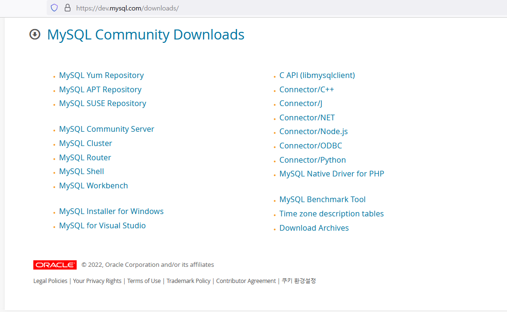Open Connector/Python link
Screen dimensions: 507x312
(x=312, y=160)
